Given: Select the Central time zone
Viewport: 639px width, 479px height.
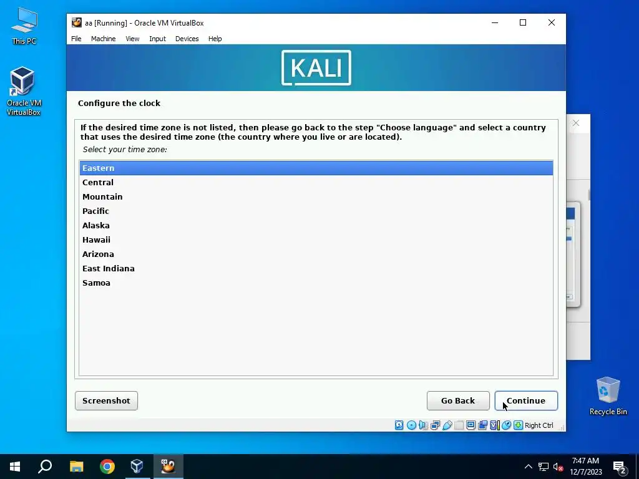Looking at the screenshot, I should coord(316,183).
